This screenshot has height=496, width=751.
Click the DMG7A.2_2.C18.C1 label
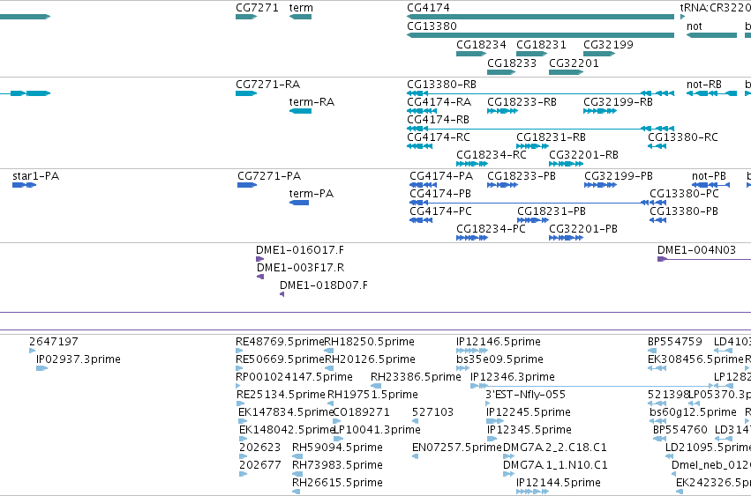click(x=554, y=448)
